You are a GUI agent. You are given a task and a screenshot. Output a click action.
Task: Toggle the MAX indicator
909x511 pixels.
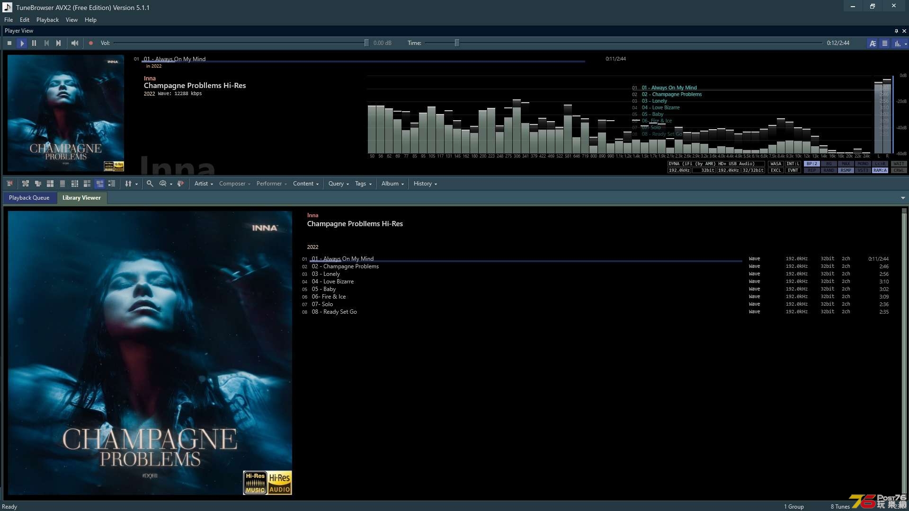(x=846, y=164)
